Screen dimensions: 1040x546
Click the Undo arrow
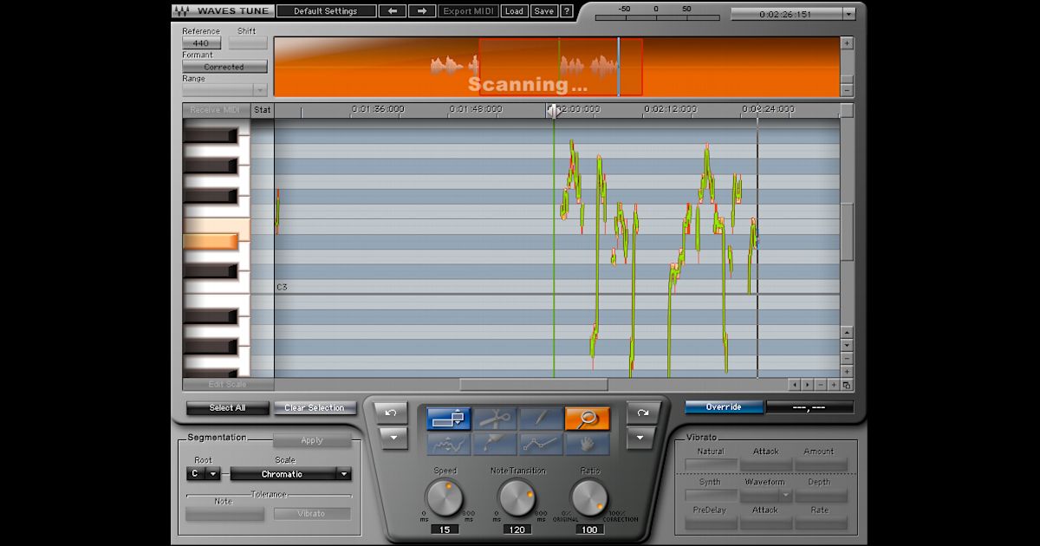click(392, 414)
